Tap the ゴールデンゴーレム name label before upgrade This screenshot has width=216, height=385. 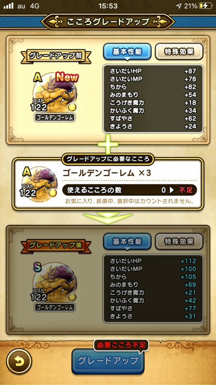[x=55, y=118]
